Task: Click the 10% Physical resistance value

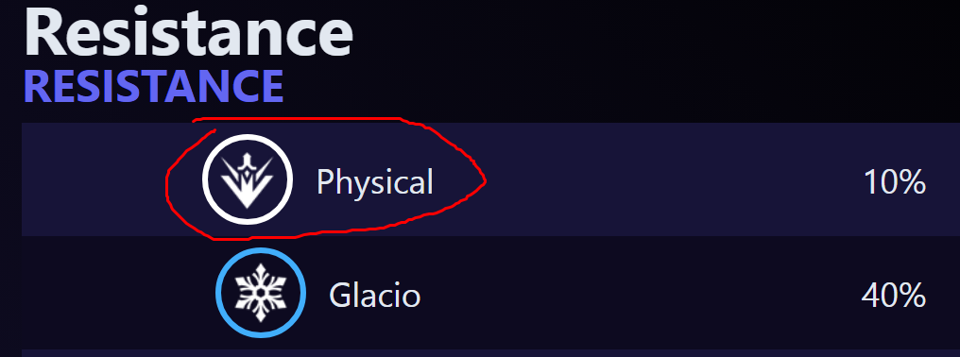Action: pos(894,182)
